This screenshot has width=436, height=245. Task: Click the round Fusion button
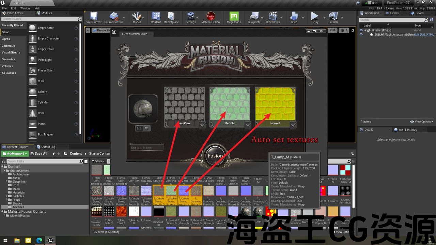tap(215, 156)
